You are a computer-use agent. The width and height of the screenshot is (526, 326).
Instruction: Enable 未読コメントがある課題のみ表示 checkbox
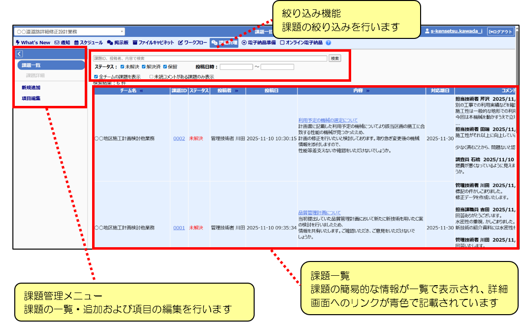[152, 77]
